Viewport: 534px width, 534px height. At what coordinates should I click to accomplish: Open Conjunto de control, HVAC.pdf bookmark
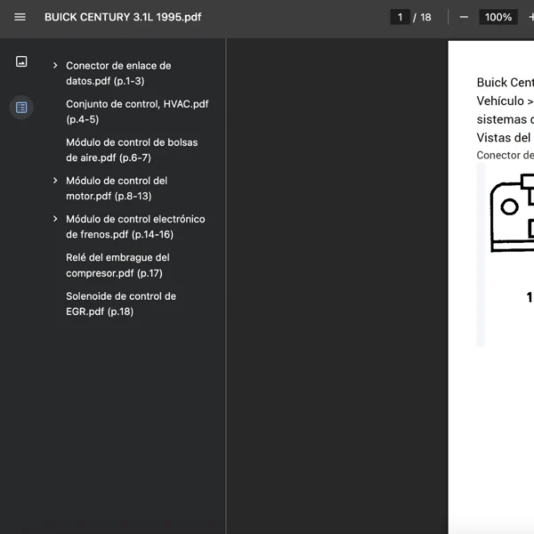point(137,111)
